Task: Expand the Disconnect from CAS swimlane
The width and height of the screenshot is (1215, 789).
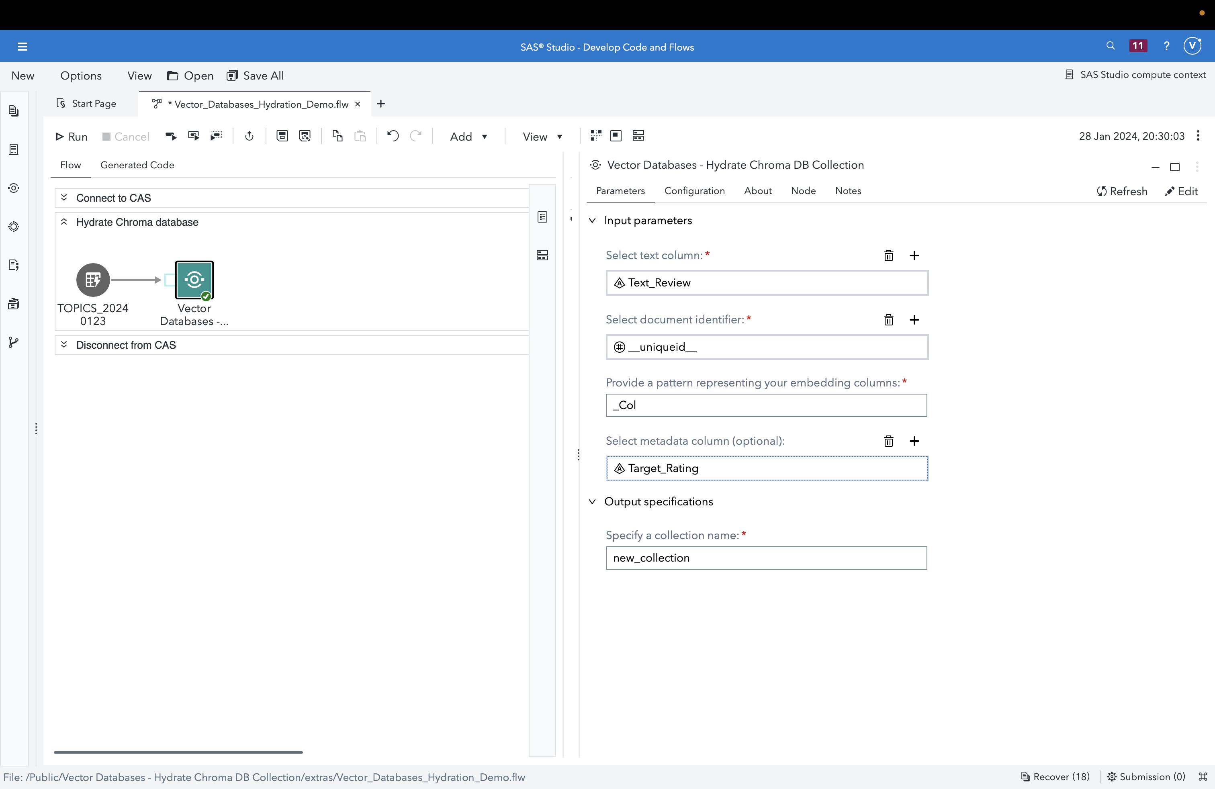Action: 64,345
